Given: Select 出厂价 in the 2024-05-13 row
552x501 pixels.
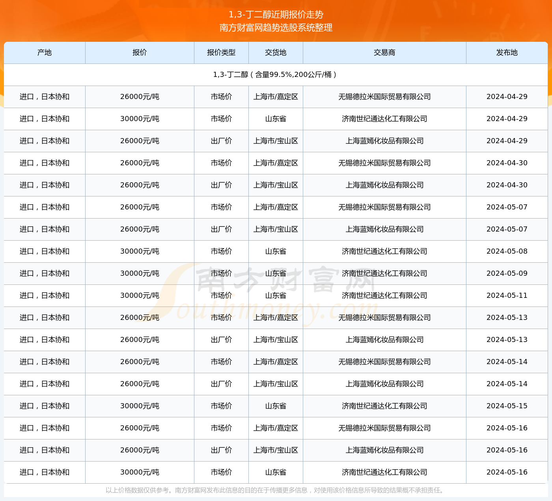Looking at the screenshot, I should pyautogui.click(x=221, y=340).
